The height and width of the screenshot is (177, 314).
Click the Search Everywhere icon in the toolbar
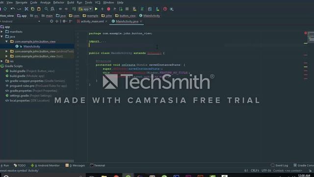click(172, 9)
